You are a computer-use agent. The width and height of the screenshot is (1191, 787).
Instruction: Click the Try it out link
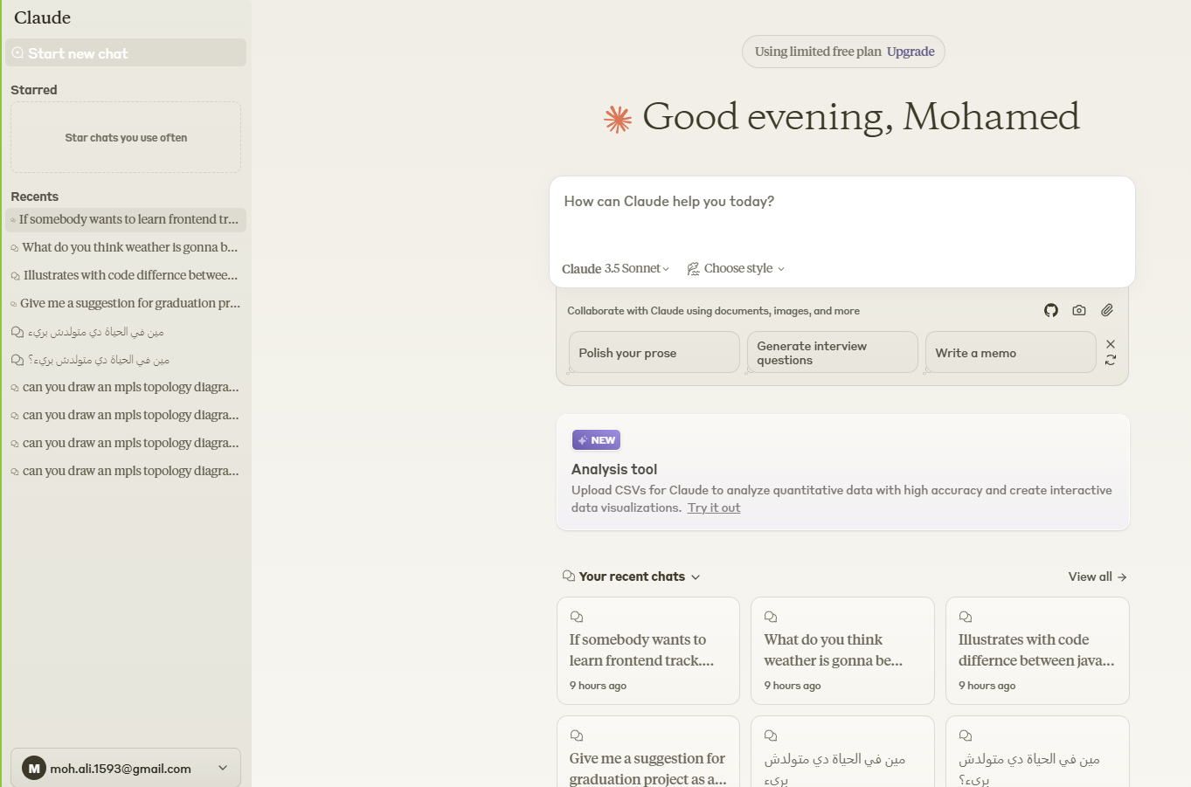click(x=714, y=507)
